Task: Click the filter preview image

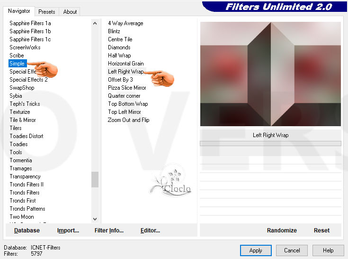Action: click(x=270, y=74)
